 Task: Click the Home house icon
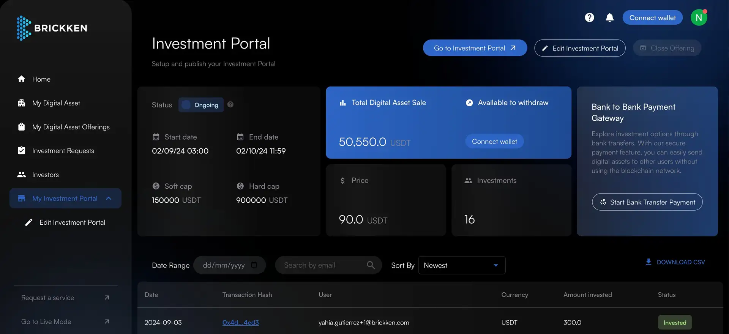click(22, 79)
